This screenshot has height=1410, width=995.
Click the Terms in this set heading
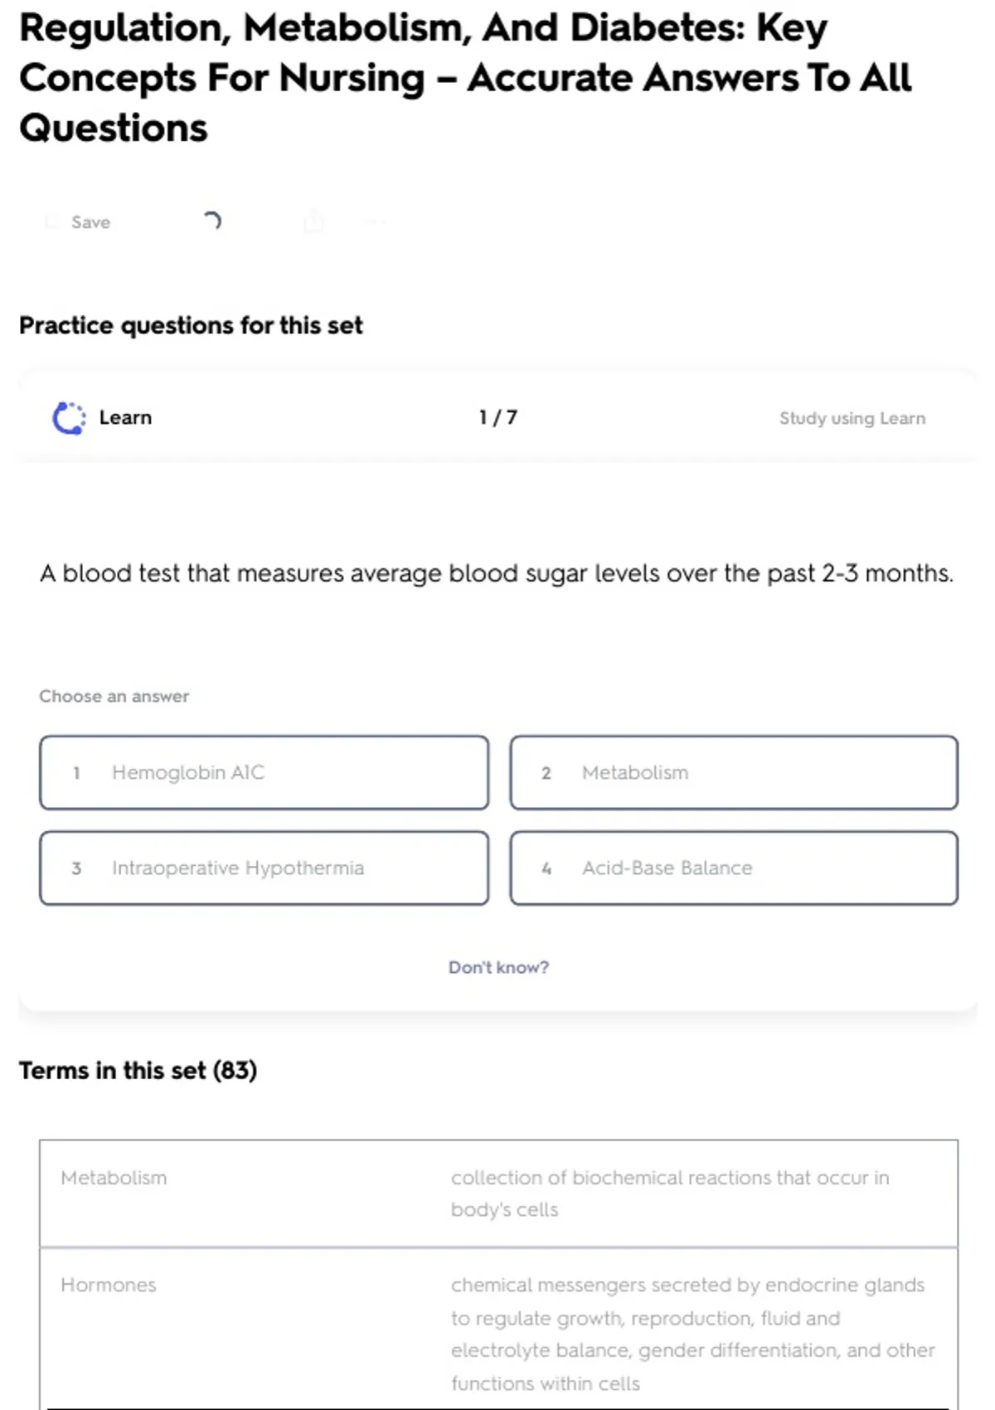click(138, 1071)
